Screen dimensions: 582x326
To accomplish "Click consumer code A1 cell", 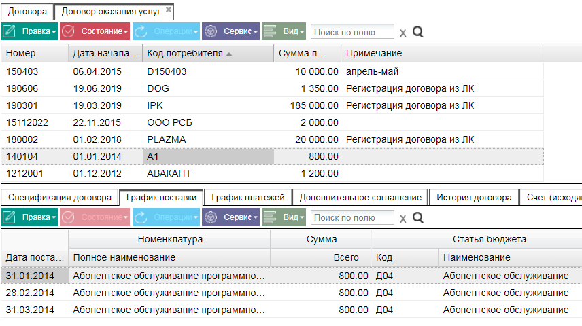I will click(208, 156).
